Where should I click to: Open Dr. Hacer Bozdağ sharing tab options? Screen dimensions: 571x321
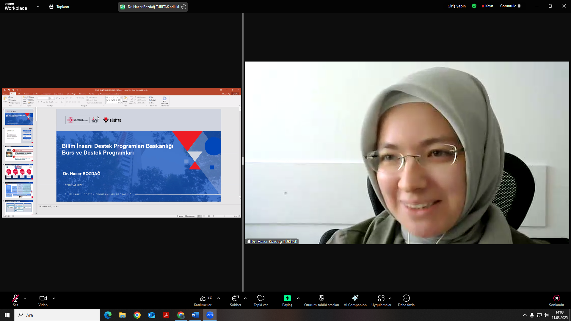(184, 7)
